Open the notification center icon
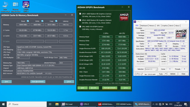Viewport: 190px width, 107px height. click(x=186, y=104)
